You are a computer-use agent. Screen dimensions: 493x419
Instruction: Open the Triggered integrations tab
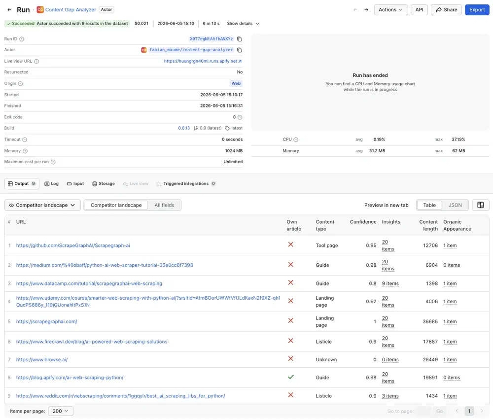coord(186,183)
